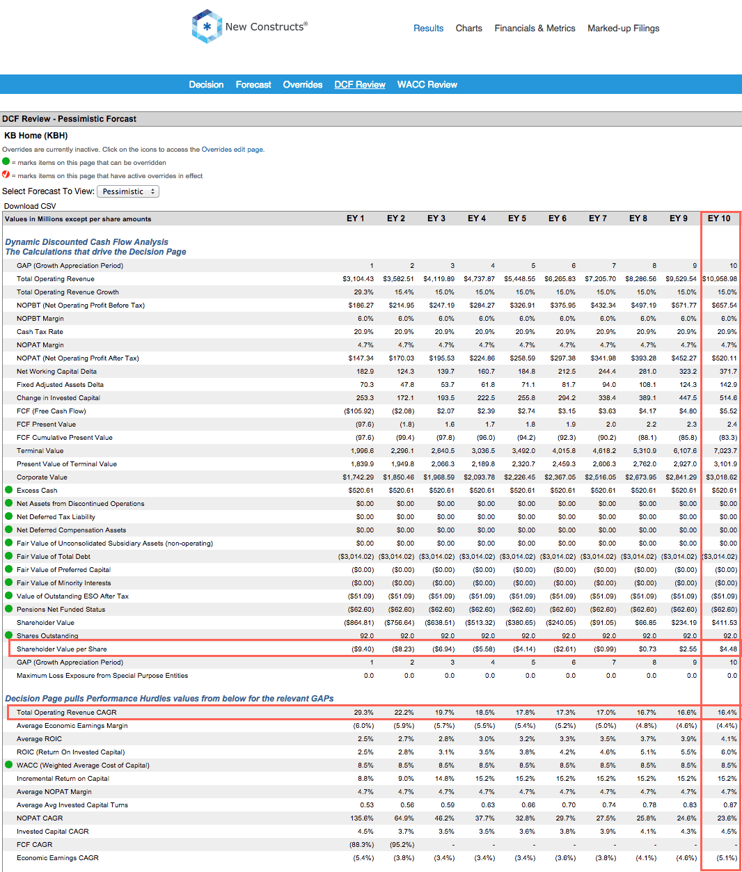The height and width of the screenshot is (872, 742).
Task: Go to the Results page
Action: pos(428,29)
